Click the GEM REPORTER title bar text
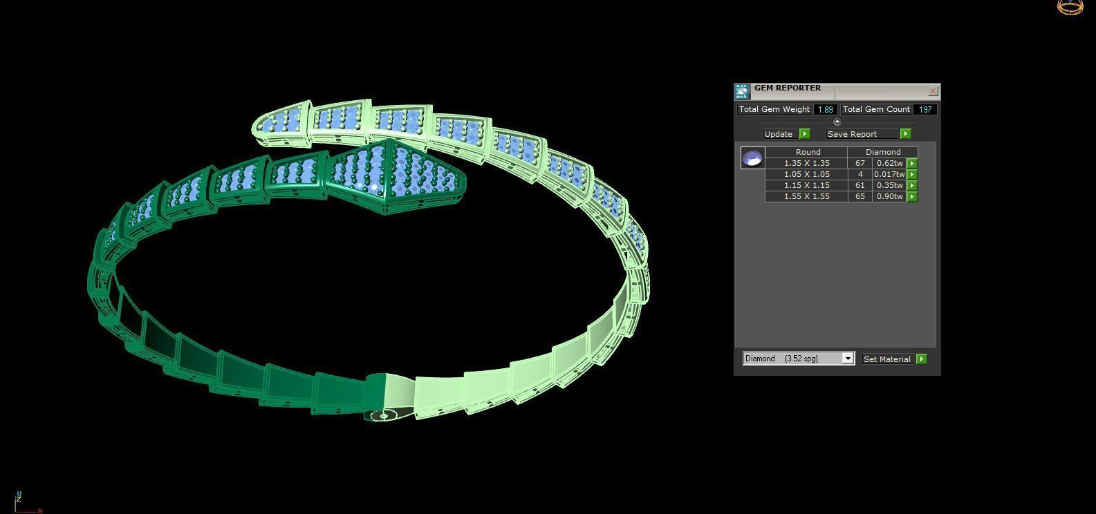Viewport: 1096px width, 514px height. (x=788, y=88)
